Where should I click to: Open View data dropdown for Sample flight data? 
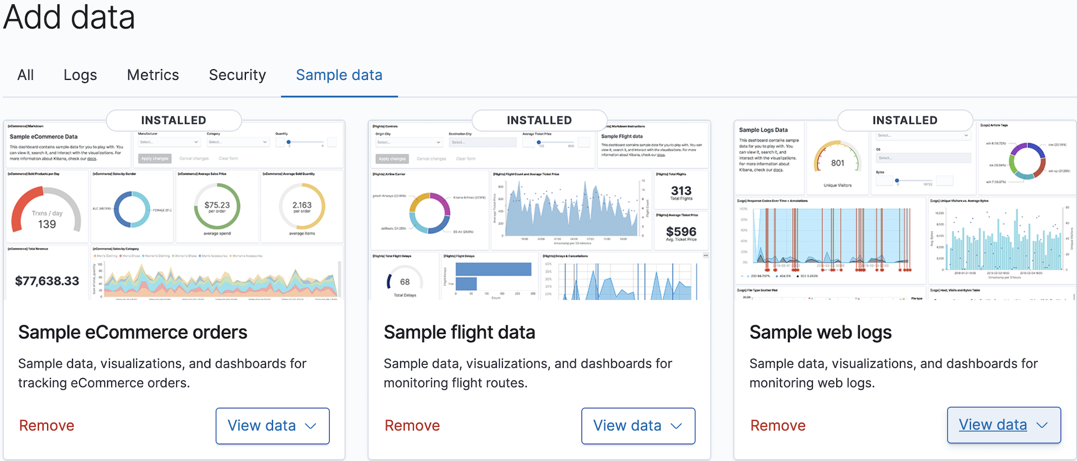638,426
